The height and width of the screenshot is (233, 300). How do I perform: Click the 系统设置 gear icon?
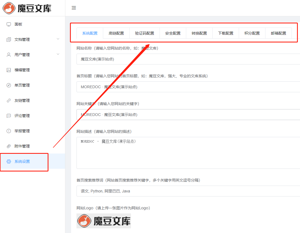point(9,161)
